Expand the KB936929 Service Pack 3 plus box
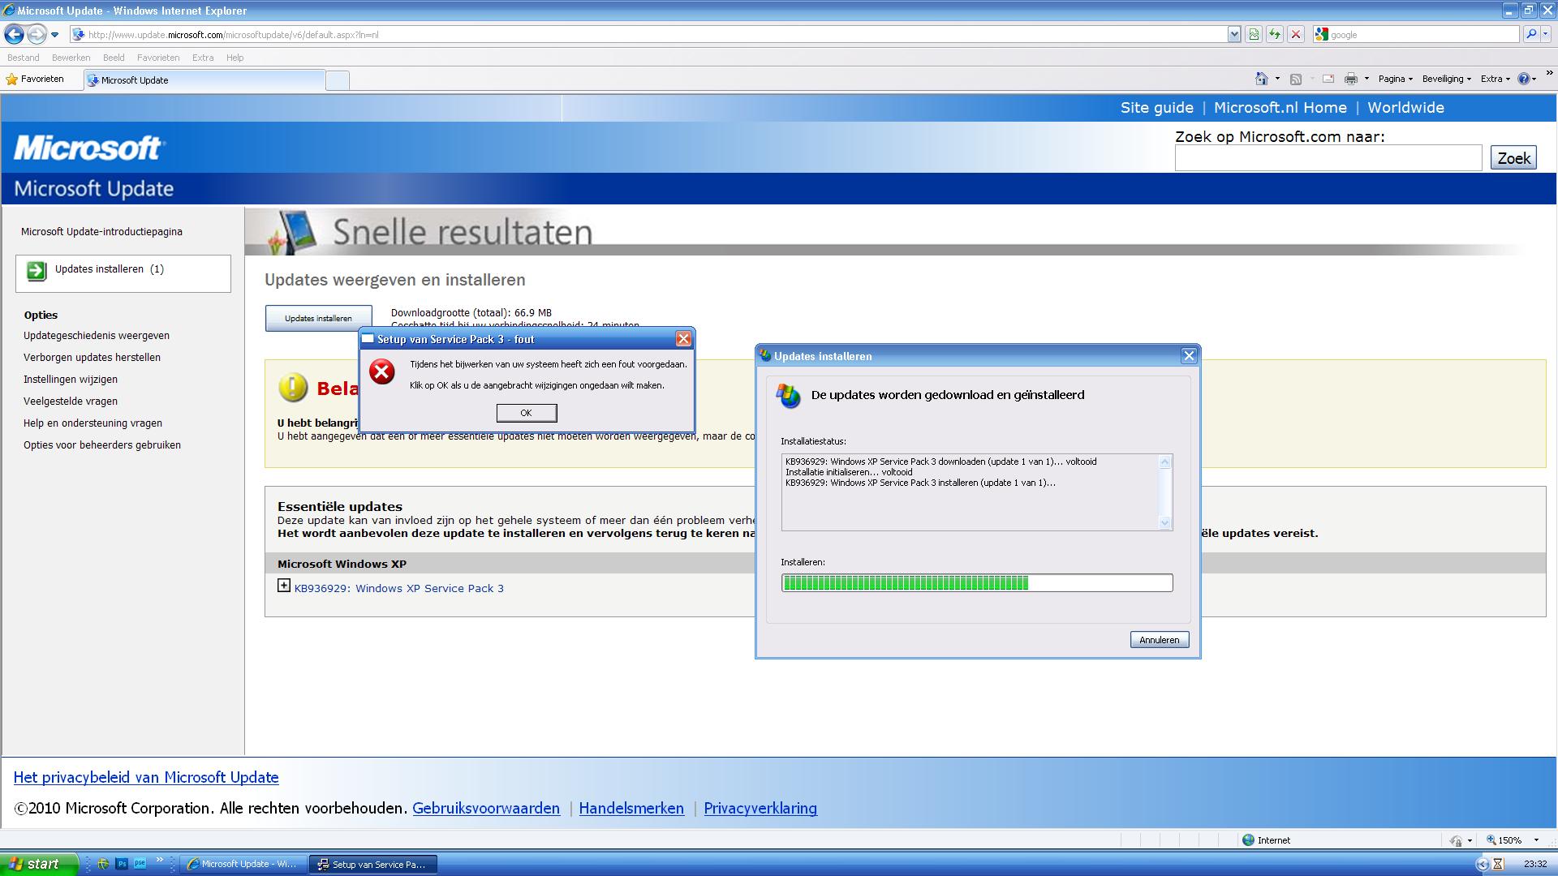The width and height of the screenshot is (1558, 876). pyautogui.click(x=283, y=586)
